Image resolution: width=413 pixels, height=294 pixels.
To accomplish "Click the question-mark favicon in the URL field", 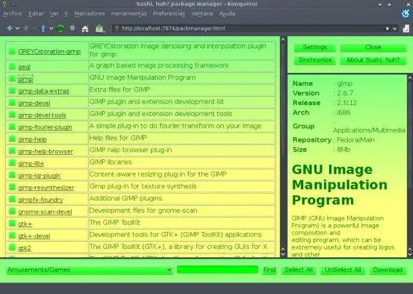I will [x=117, y=28].
